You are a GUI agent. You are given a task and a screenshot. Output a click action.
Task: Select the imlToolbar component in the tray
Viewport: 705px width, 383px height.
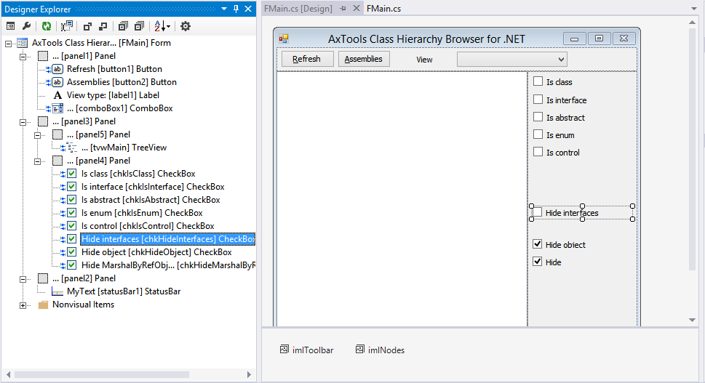pos(306,350)
